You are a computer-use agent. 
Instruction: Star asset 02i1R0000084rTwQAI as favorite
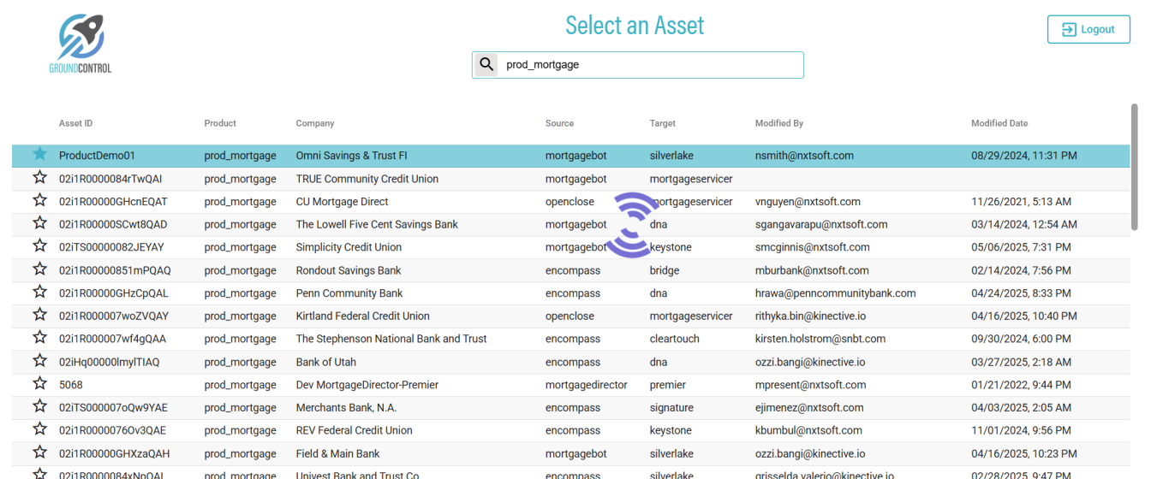click(x=39, y=178)
